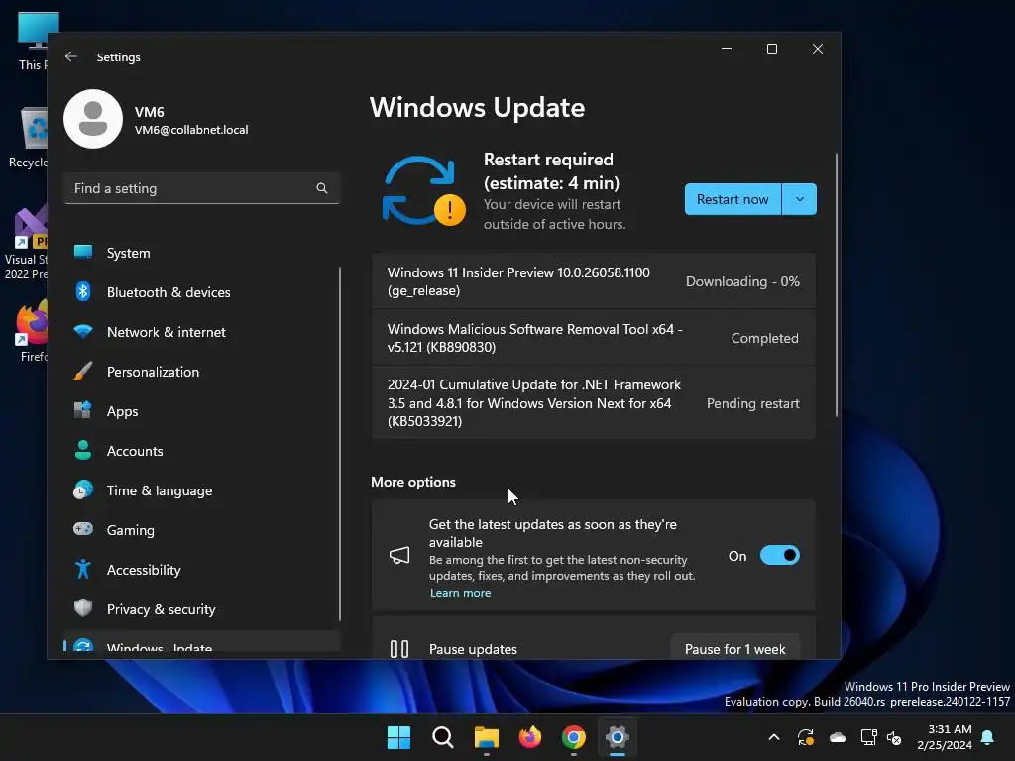Image resolution: width=1015 pixels, height=761 pixels.
Task: Click the sidebar navigation scrollbar
Action: pyautogui.click(x=340, y=444)
